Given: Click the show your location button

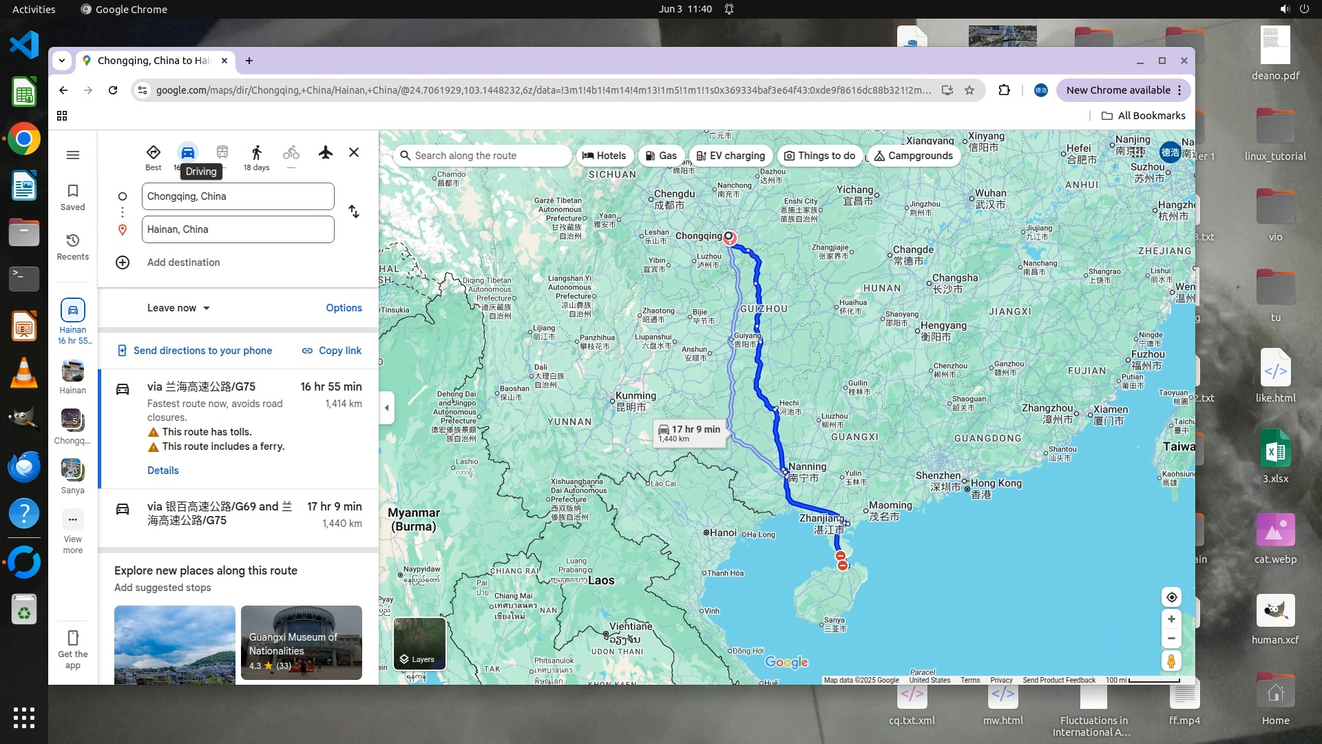Looking at the screenshot, I should pyautogui.click(x=1171, y=597).
